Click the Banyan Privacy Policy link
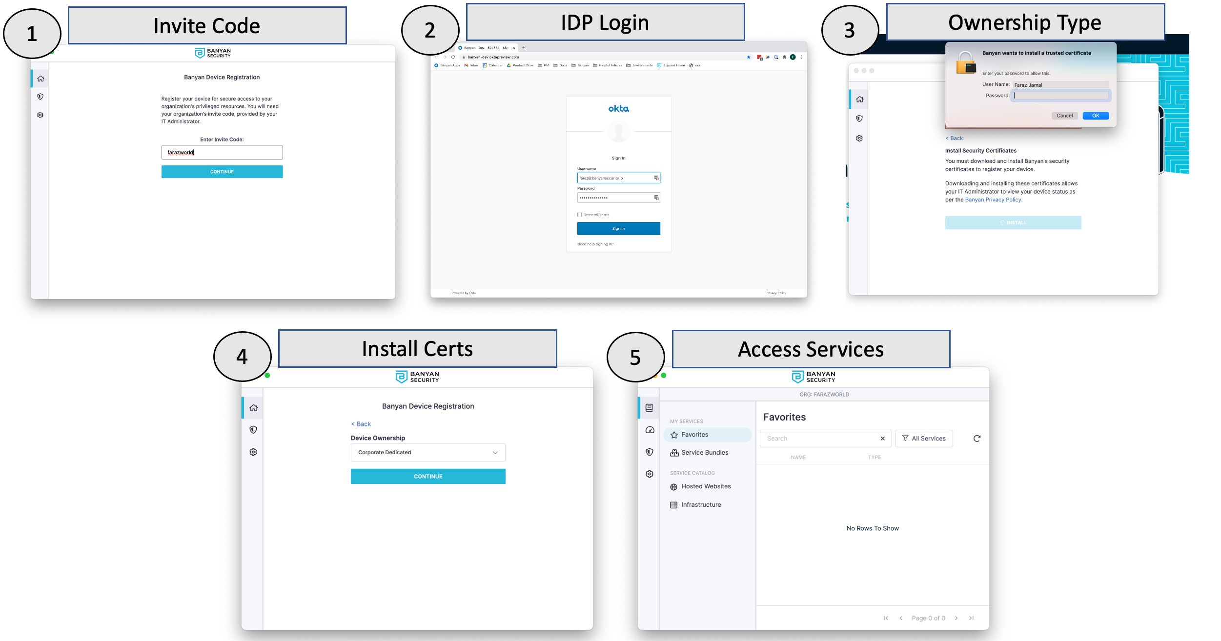Viewport: 1221px width, 641px height. pyautogui.click(x=993, y=200)
